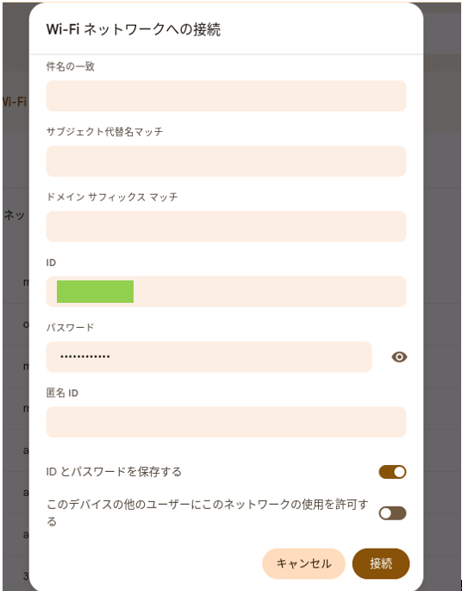Click the ID とパスワードを保存する label text

tap(114, 472)
